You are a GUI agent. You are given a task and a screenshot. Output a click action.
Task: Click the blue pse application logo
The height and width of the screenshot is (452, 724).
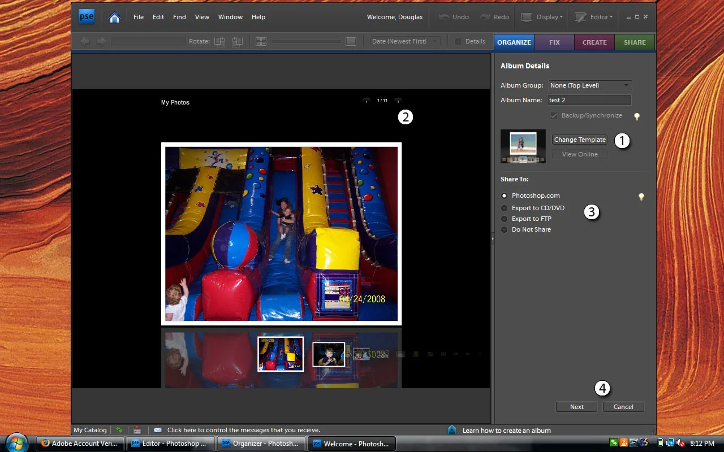(87, 17)
